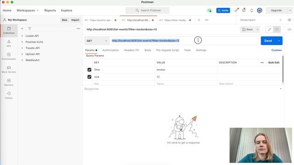This screenshot has width=294, height=165.
Task: Click the empty Key field placeholder
Action: pos(124,84)
